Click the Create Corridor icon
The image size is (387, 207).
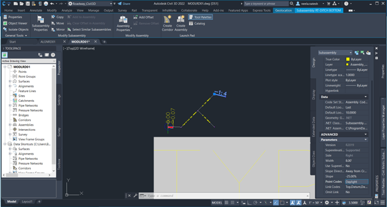pyautogui.click(x=168, y=23)
